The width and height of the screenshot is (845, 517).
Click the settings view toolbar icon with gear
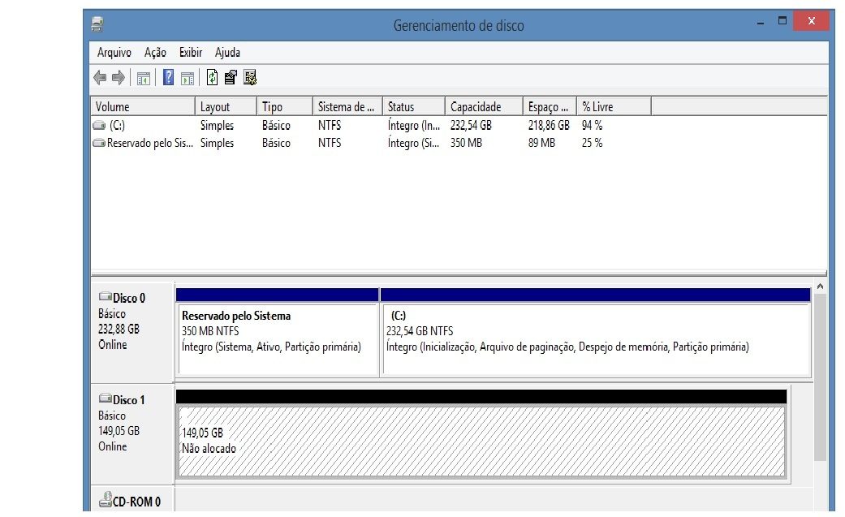coord(250,78)
